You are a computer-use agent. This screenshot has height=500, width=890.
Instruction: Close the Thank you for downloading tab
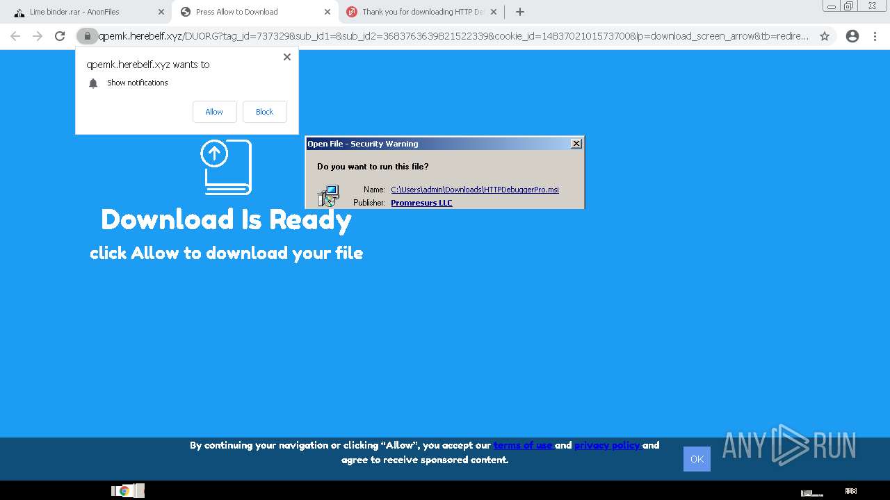pos(494,12)
